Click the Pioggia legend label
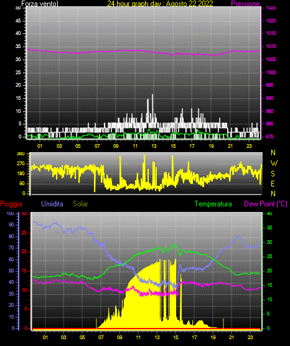This screenshot has height=346, width=290. click(x=11, y=204)
